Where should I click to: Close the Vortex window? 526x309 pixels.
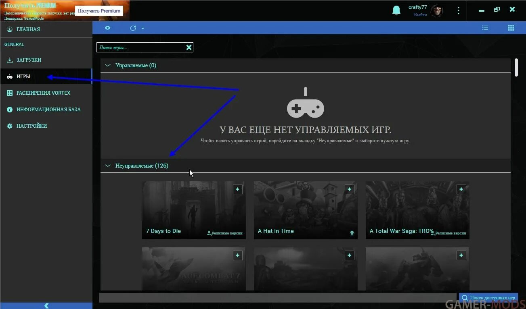tap(512, 10)
